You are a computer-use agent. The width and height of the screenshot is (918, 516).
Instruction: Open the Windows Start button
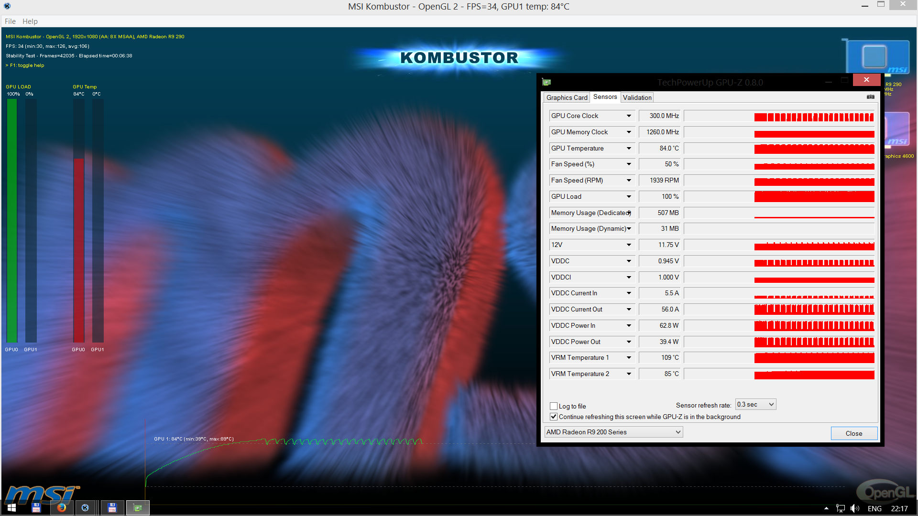click(x=11, y=508)
